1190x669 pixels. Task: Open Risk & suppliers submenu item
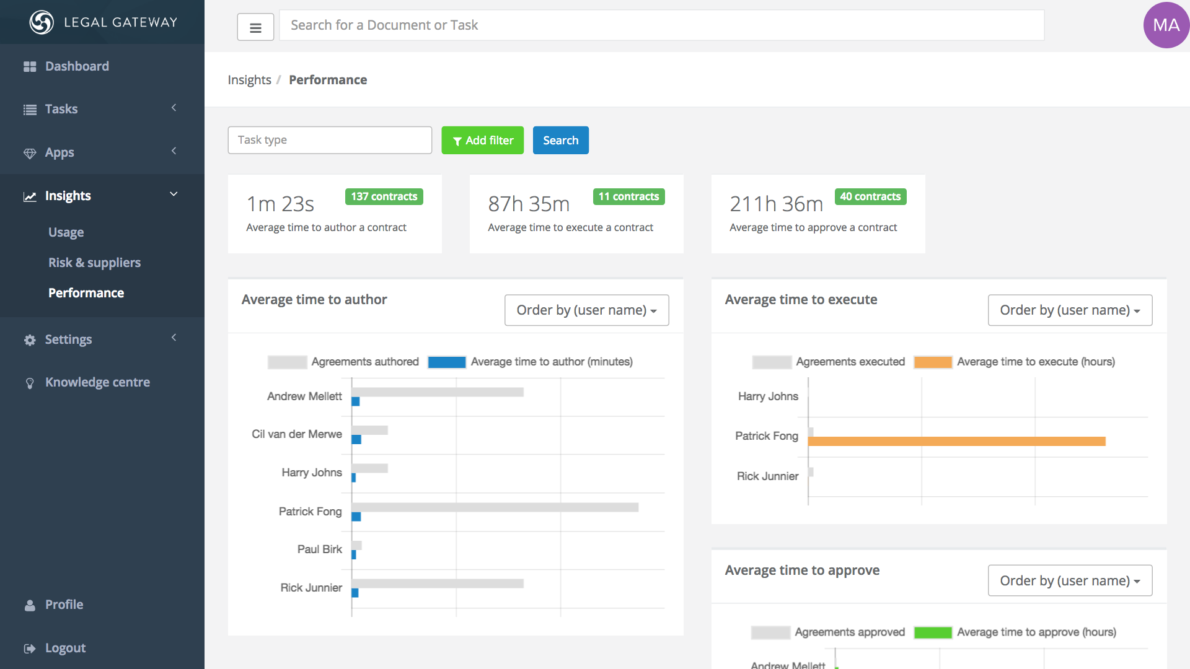point(94,263)
